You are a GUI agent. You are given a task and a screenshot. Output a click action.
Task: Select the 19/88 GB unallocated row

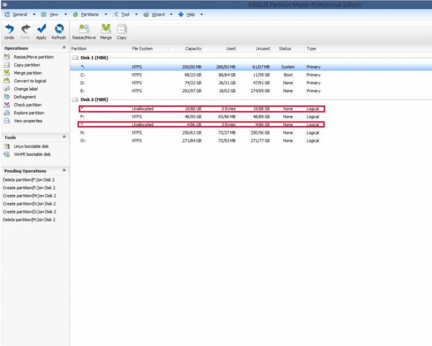tap(202, 109)
